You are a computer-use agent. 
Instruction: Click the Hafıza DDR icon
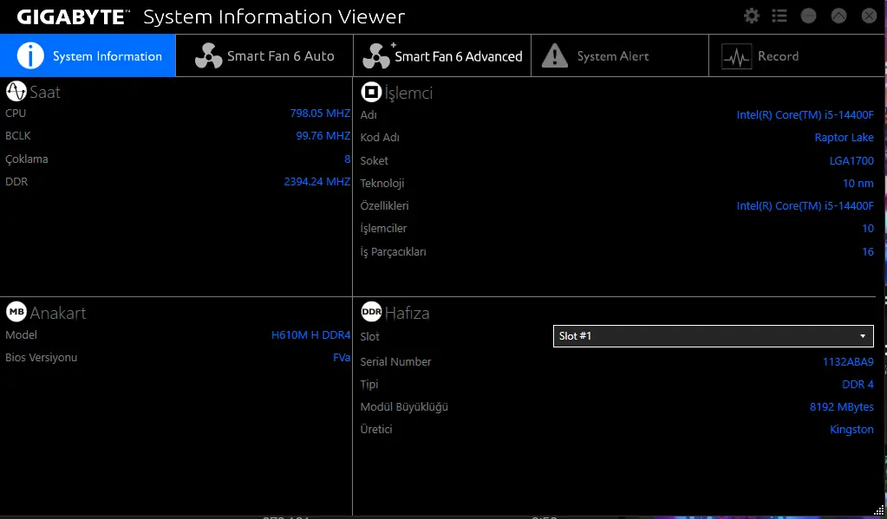coord(371,312)
